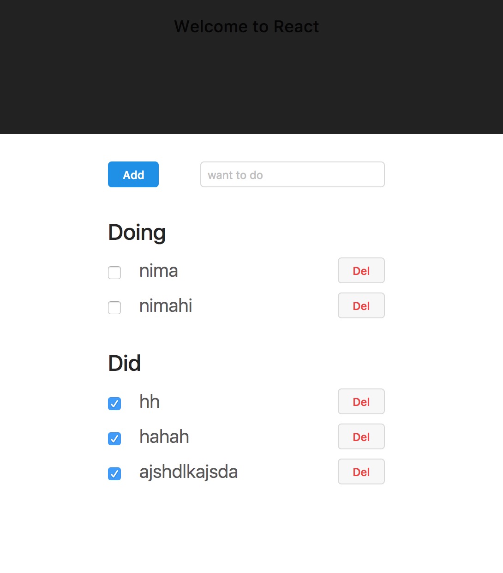This screenshot has width=503, height=573.
Task: Check the checkbox next to nima
Action: coord(114,273)
